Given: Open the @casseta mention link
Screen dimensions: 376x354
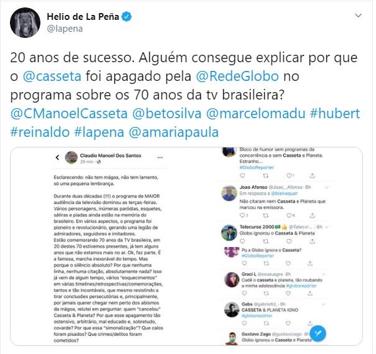Looking at the screenshot, I should [x=52, y=77].
